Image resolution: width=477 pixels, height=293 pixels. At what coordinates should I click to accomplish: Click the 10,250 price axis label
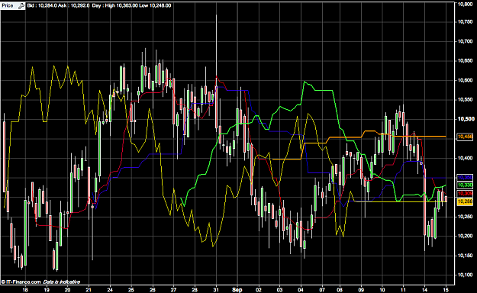point(465,217)
